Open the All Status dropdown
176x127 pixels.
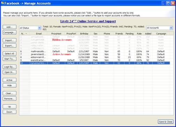tap(30, 28)
